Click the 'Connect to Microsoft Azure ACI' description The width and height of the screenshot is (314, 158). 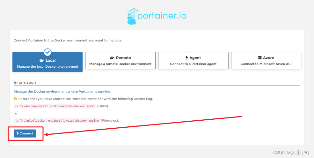coord(266,64)
